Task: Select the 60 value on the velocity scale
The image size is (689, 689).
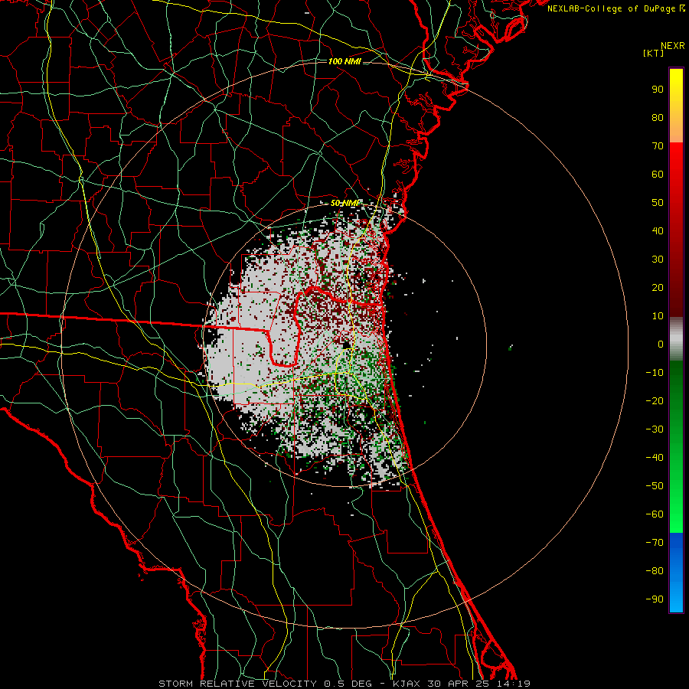Action: point(658,175)
